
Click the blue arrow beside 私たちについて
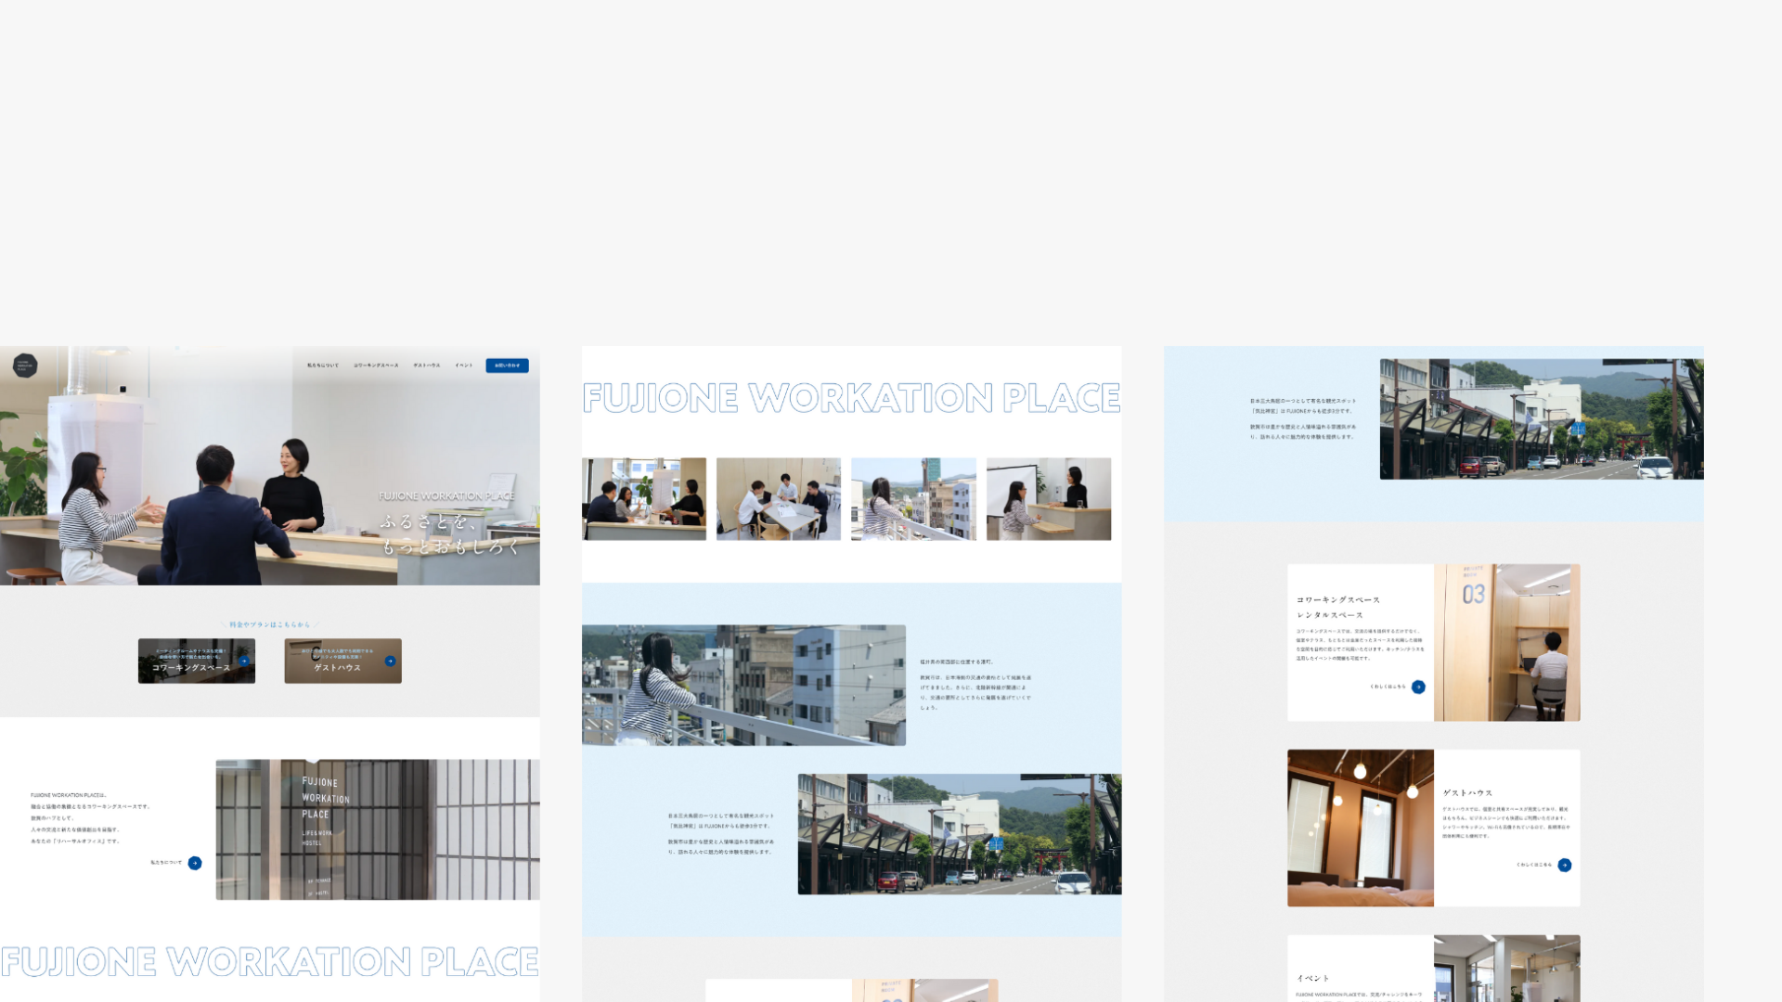click(x=195, y=863)
